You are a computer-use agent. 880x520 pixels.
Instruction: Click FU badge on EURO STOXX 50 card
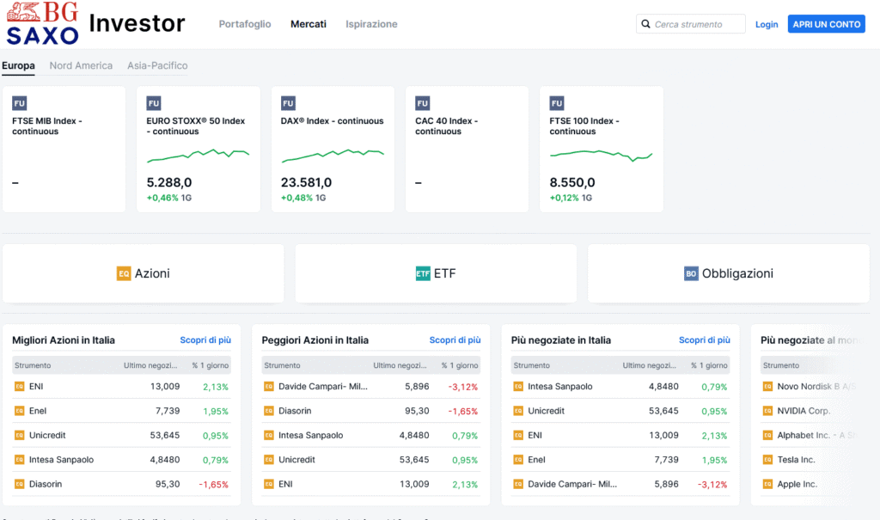[x=154, y=103]
